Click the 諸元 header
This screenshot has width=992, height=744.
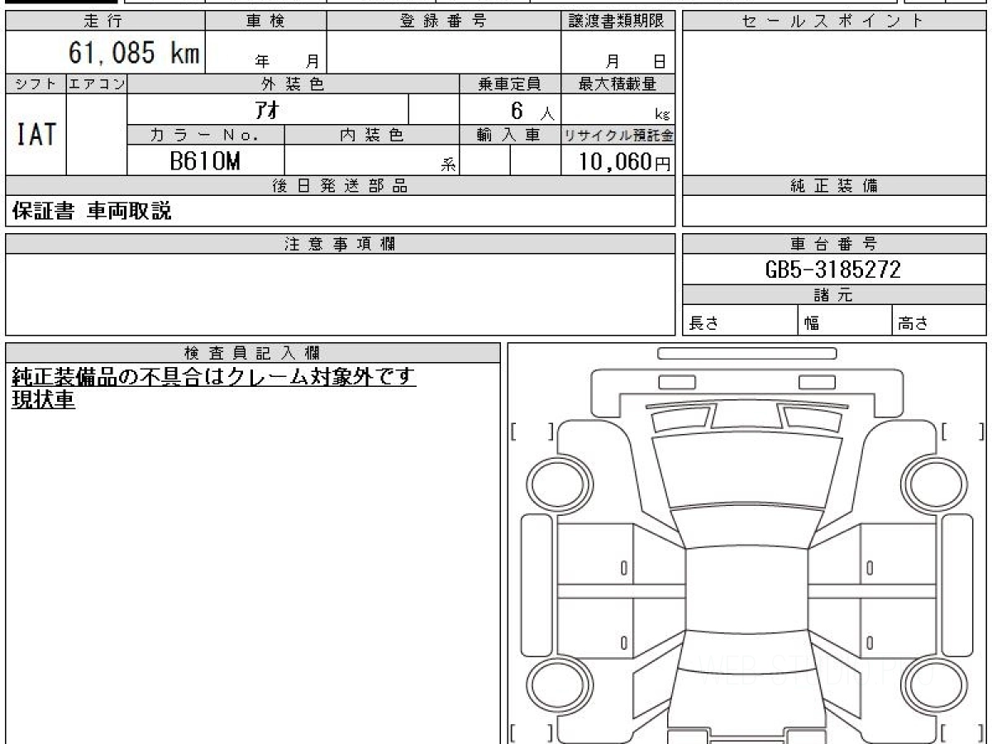pyautogui.click(x=833, y=295)
